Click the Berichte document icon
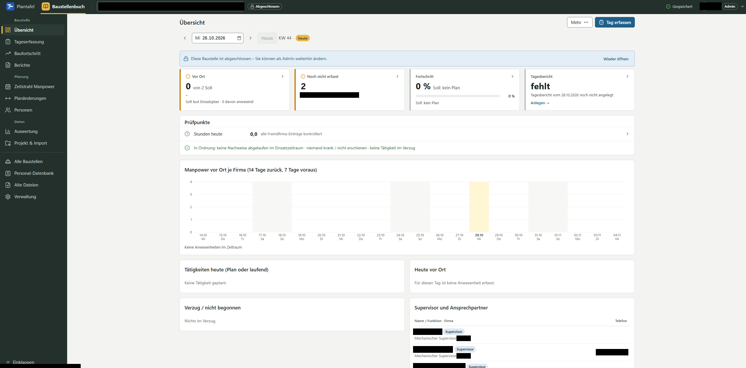The image size is (746, 368). pos(8,65)
